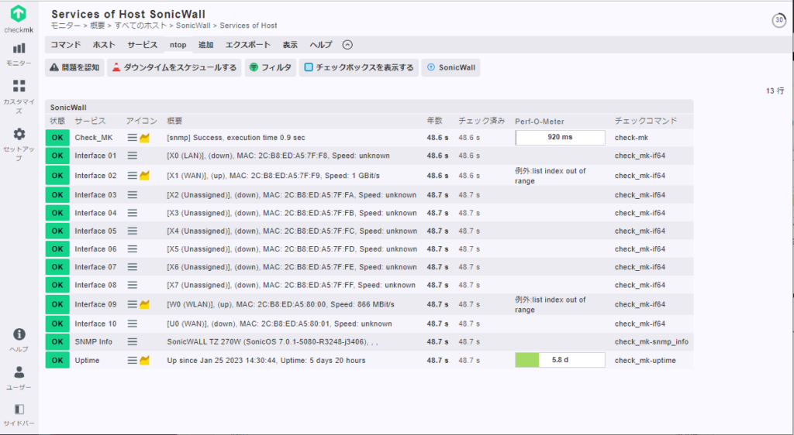Open action menu for Interface 01
This screenshot has height=435, width=794.
pyautogui.click(x=132, y=156)
